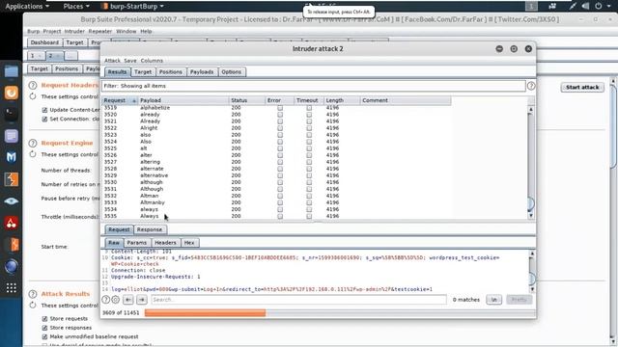Open the eye-shaped dock icon
Screen dimensions: 618x347
tap(11, 201)
